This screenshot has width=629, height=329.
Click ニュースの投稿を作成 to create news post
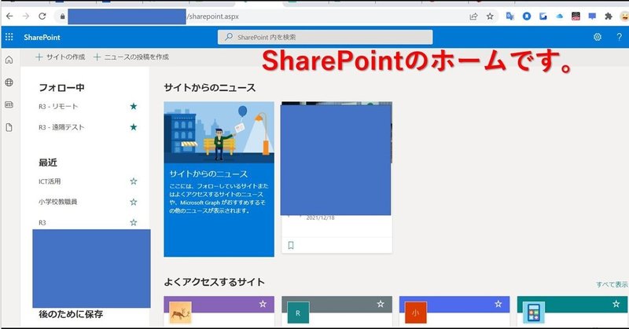[x=131, y=57]
